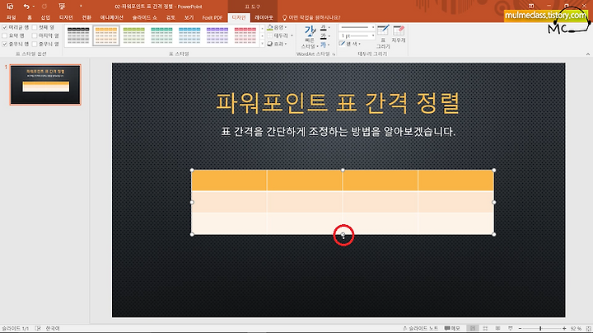Open the 파일 (File) tab
This screenshot has width=593, height=333.
(x=11, y=17)
